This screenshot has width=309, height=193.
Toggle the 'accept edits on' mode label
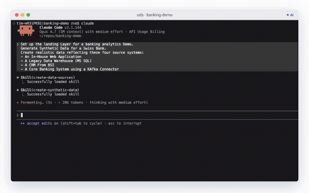click(43, 123)
